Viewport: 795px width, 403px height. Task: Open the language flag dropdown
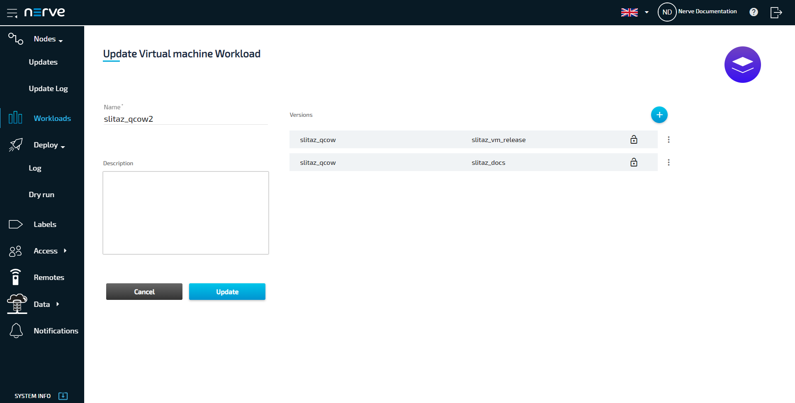(x=635, y=12)
